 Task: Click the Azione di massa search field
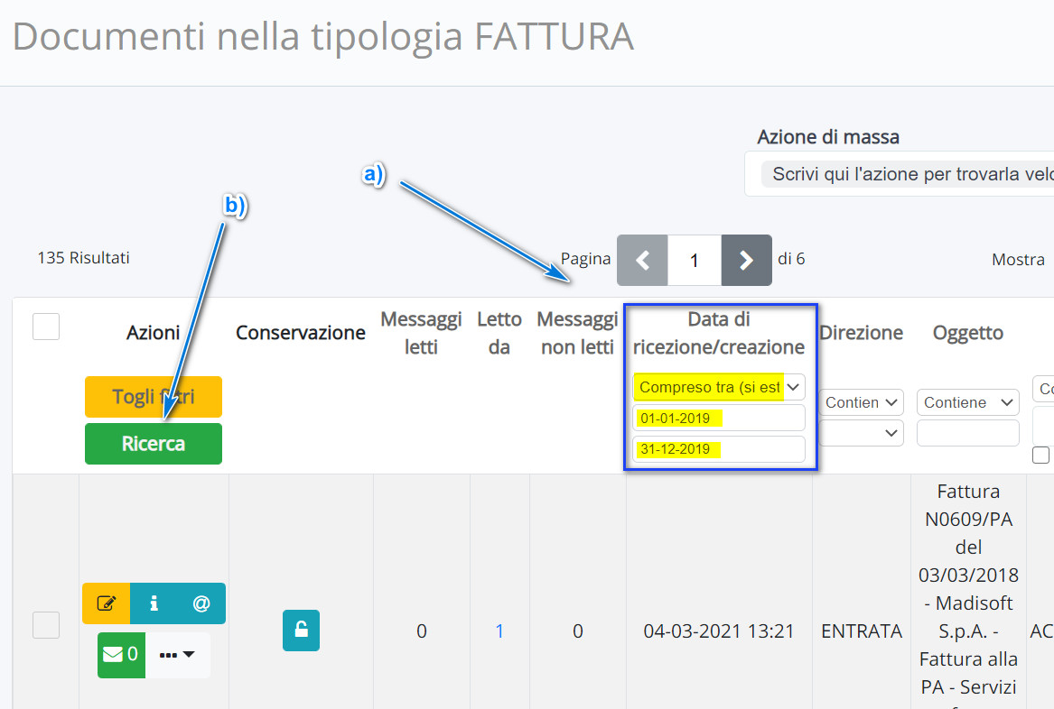coord(903,174)
